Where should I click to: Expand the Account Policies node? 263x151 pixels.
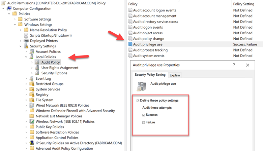pos(26,51)
